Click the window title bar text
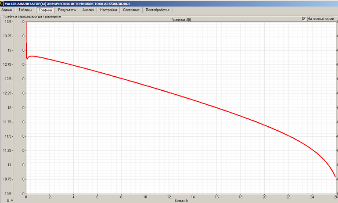This screenshot has height=203, width=338. [x=67, y=4]
